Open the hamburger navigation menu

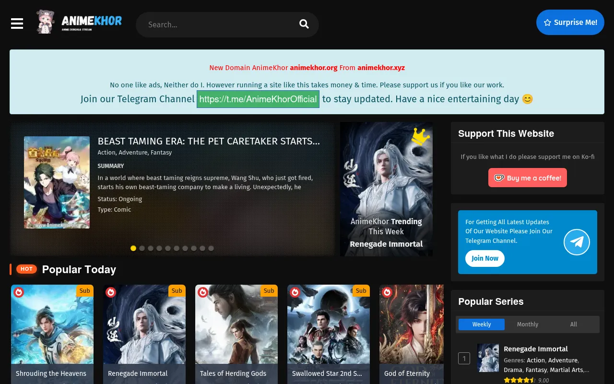point(17,24)
